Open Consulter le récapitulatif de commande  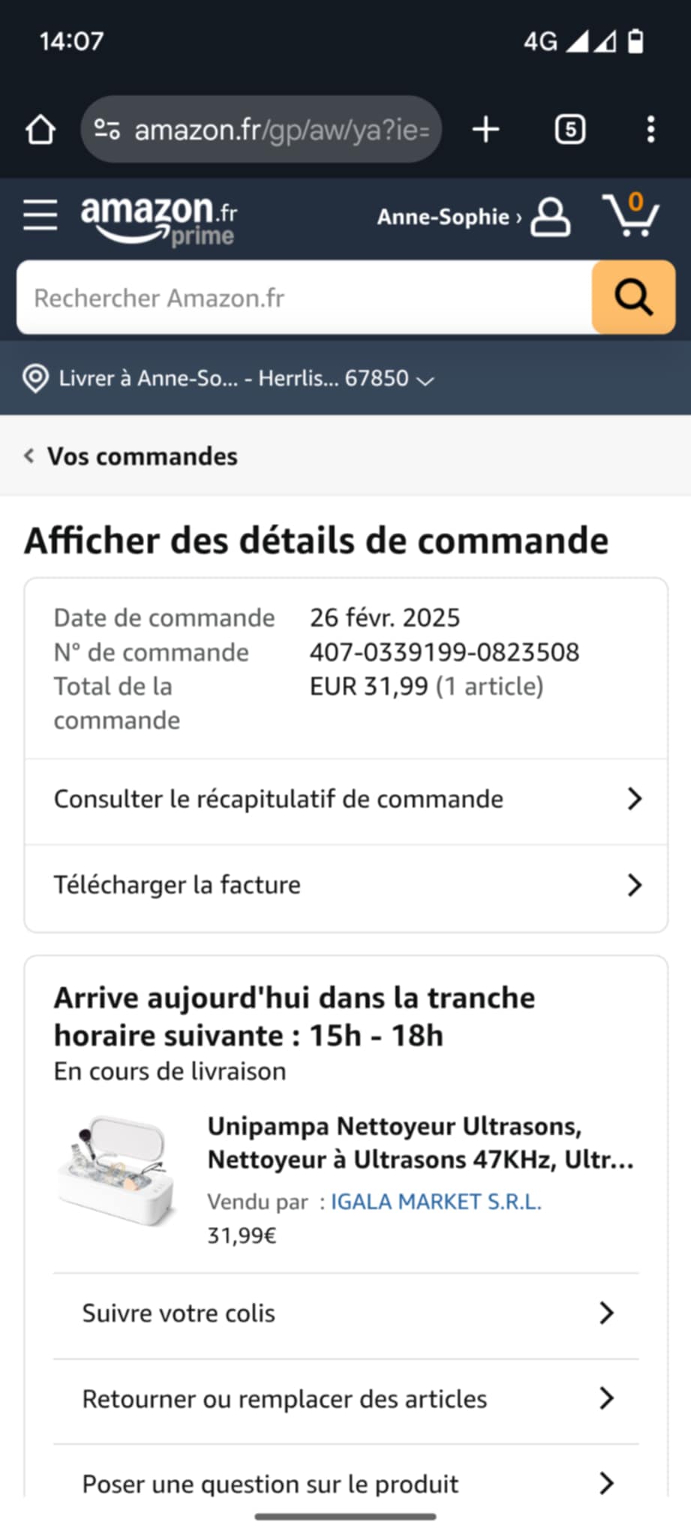(x=346, y=800)
